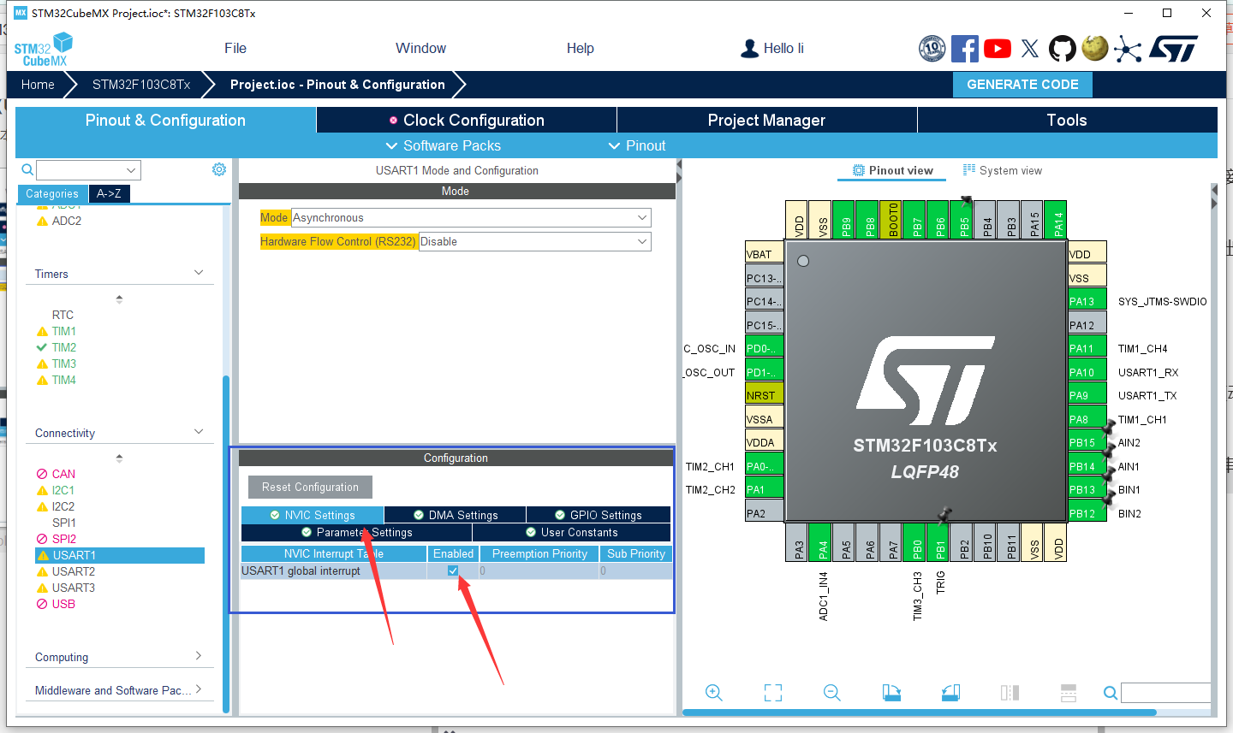
Task: Open the Software Packs dropdown
Action: tap(443, 145)
